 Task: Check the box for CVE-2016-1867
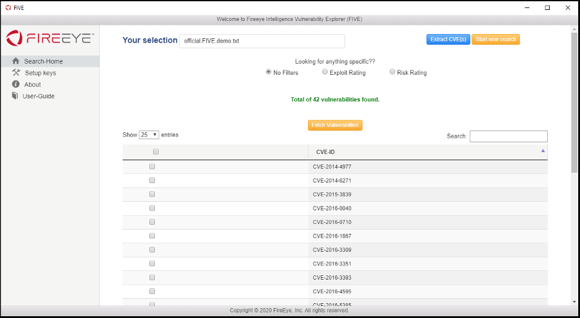152,236
